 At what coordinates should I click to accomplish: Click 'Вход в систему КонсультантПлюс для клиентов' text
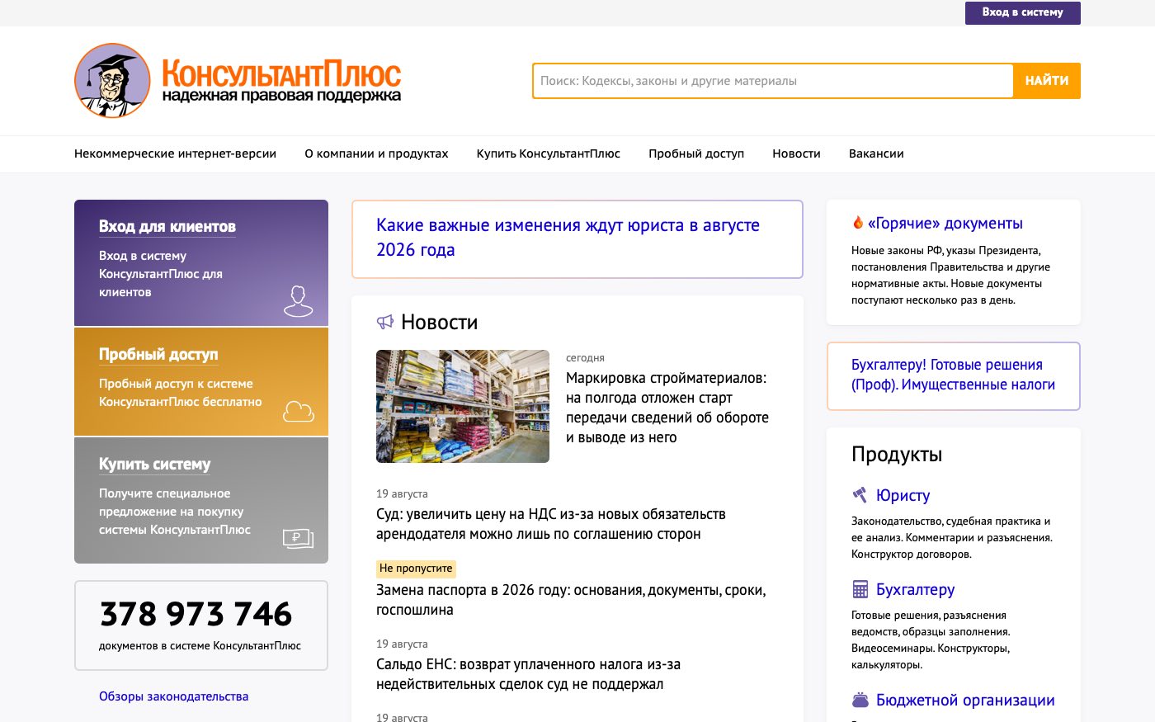(161, 274)
